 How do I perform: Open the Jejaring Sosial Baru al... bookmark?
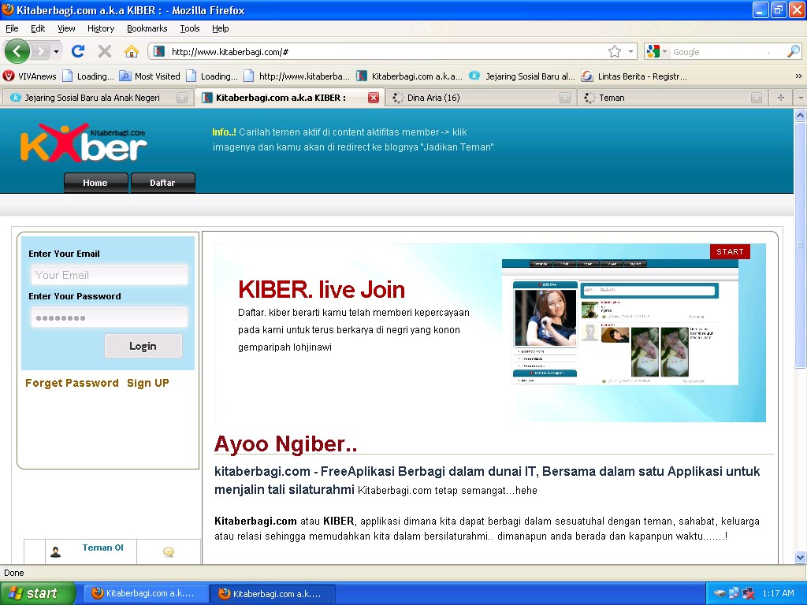(522, 76)
